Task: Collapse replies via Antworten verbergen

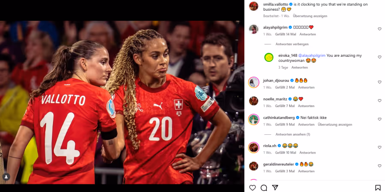Action: (292, 44)
